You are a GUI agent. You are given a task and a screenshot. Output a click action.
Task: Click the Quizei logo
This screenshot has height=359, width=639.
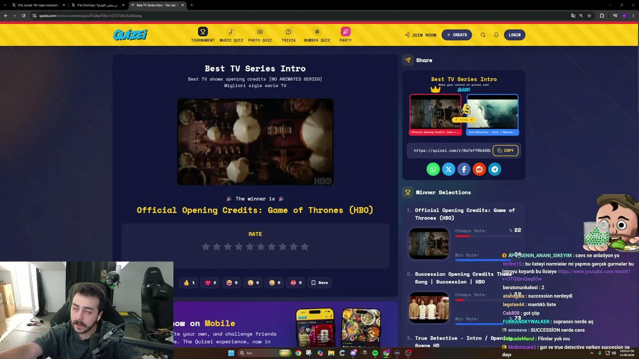[x=130, y=35]
